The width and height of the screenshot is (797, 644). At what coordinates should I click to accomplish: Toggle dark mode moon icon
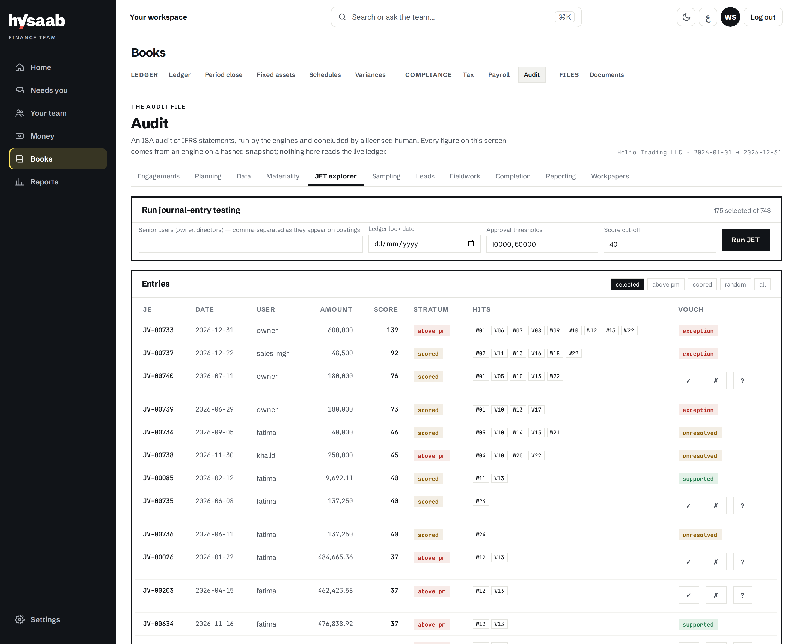coord(686,17)
